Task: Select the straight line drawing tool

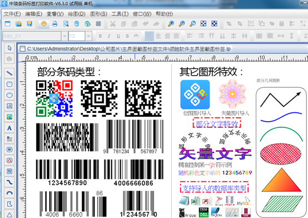Action: (9, 73)
